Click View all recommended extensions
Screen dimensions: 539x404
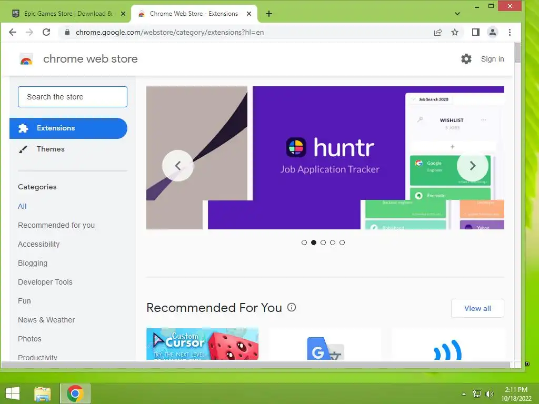click(x=477, y=308)
